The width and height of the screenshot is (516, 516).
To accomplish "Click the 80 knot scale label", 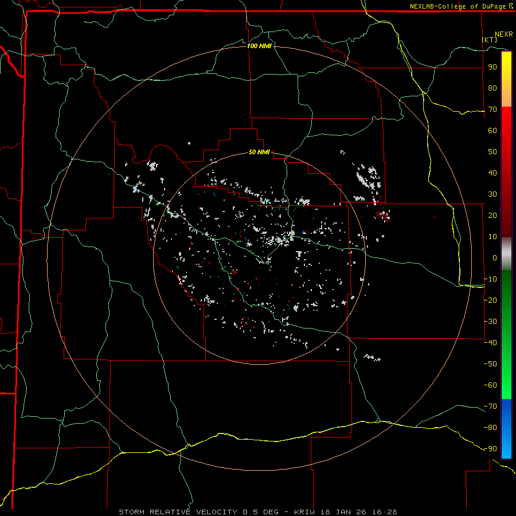I will (492, 88).
